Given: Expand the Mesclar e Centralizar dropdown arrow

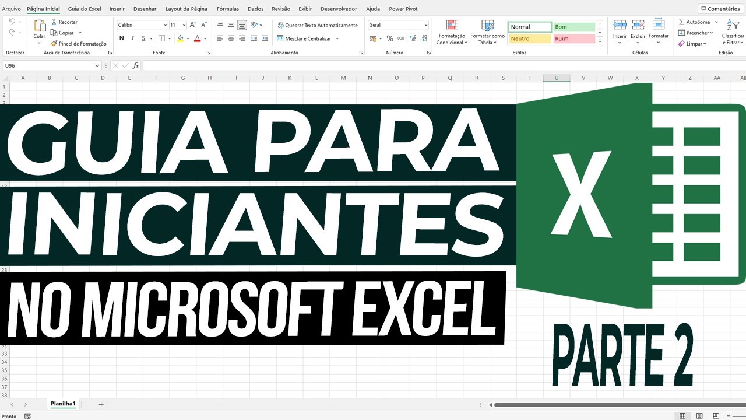Looking at the screenshot, I should tap(337, 38).
